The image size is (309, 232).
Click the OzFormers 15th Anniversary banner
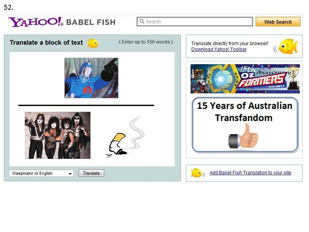pos(245,79)
